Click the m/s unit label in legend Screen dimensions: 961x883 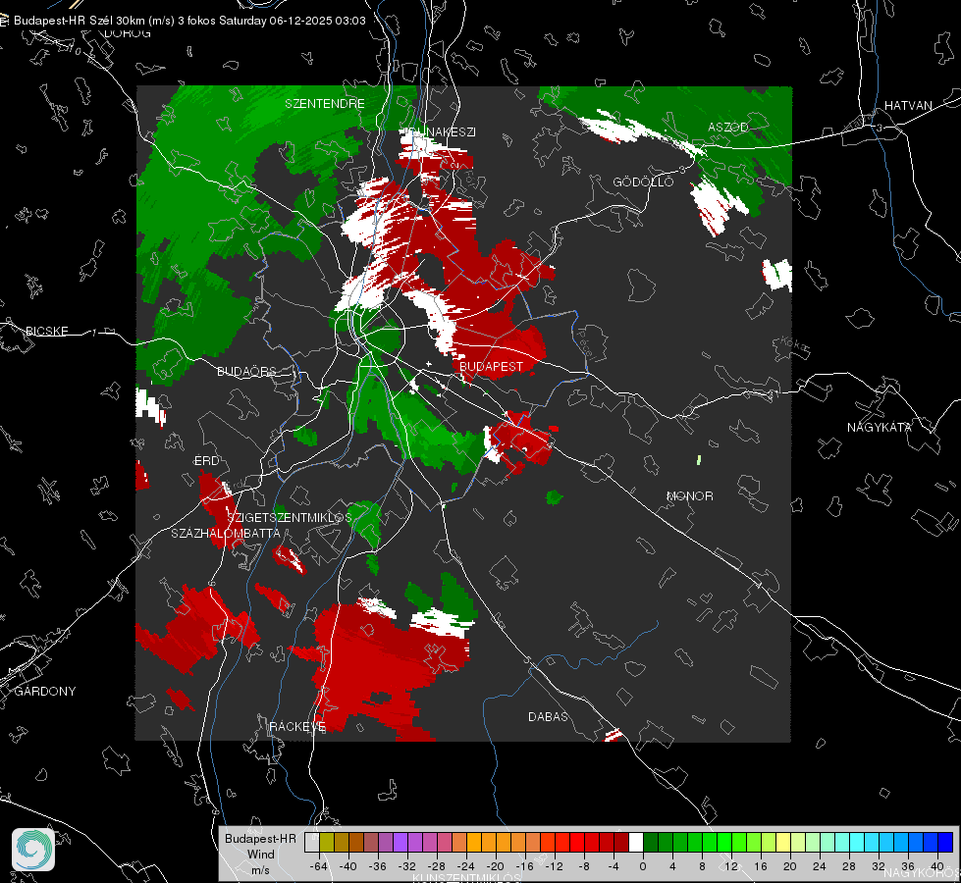click(x=260, y=870)
